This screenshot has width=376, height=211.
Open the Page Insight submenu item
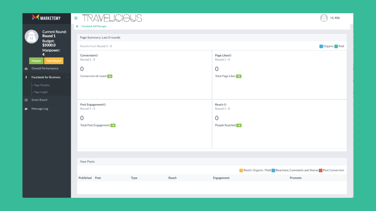[41, 92]
